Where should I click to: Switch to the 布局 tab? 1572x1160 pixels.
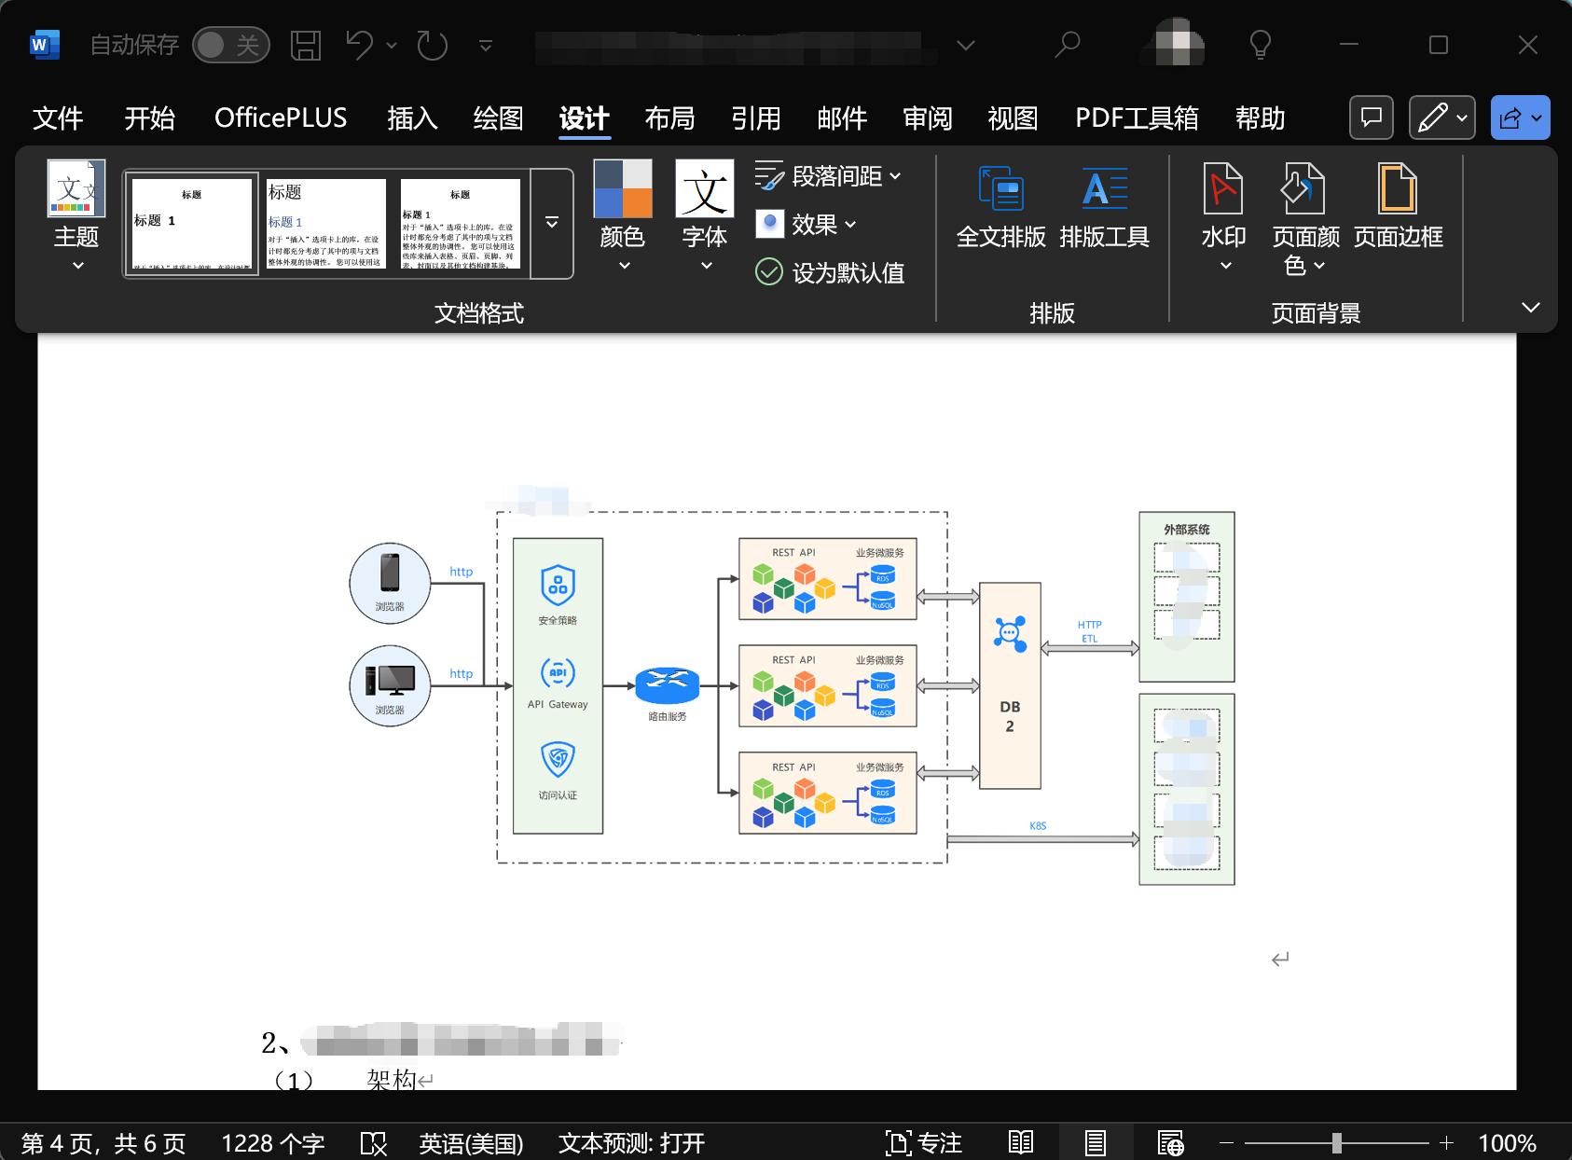(x=669, y=118)
